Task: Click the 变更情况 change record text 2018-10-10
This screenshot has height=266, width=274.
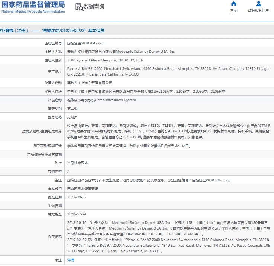Action: (169, 228)
